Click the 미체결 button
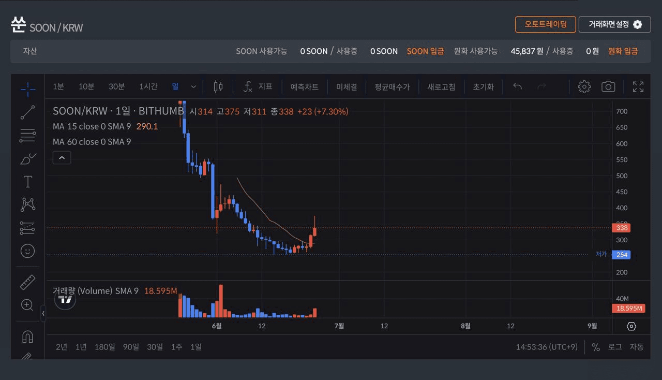Image resolution: width=662 pixels, height=380 pixels. point(347,86)
